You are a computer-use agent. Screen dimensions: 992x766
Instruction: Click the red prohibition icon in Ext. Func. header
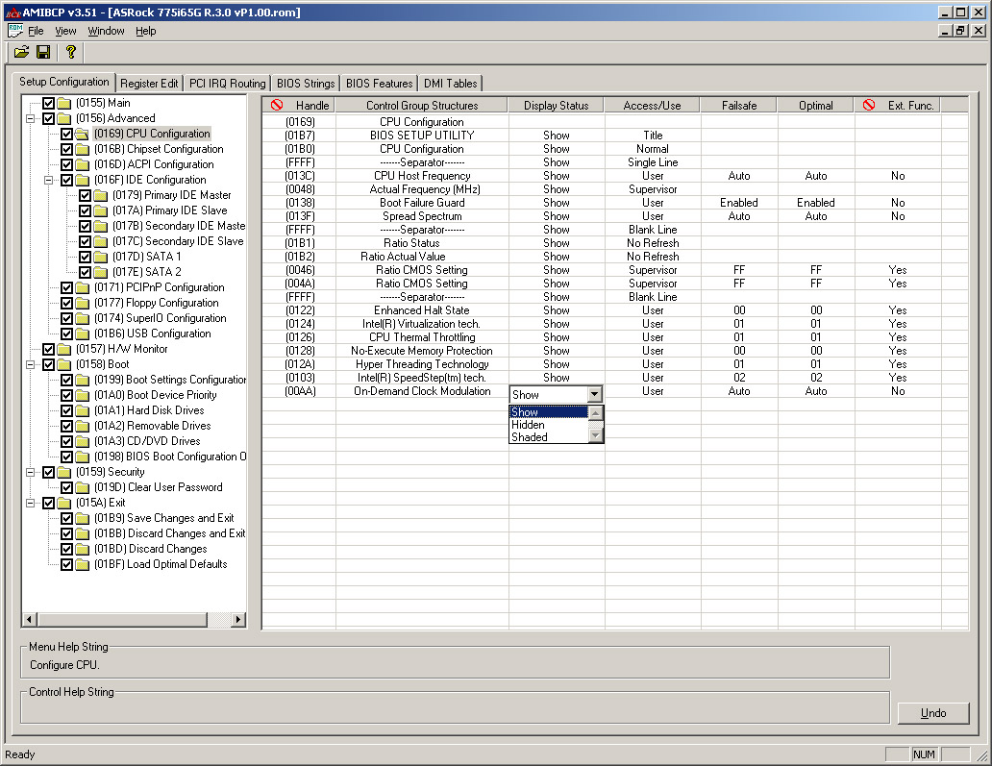pos(869,105)
